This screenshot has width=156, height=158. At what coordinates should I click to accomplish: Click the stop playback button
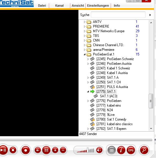(13, 150)
